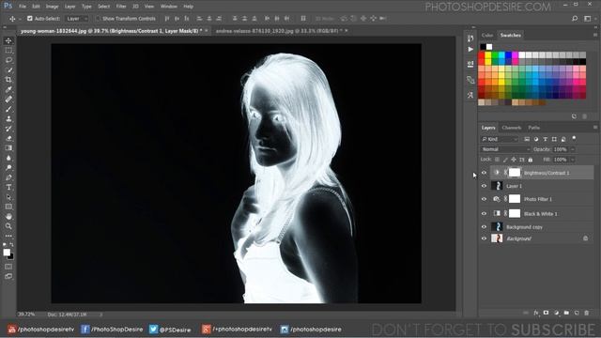This screenshot has height=338, width=601.
Task: Switch to the Color panel tab
Action: point(487,36)
